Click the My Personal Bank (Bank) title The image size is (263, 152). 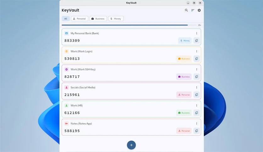coord(85,33)
